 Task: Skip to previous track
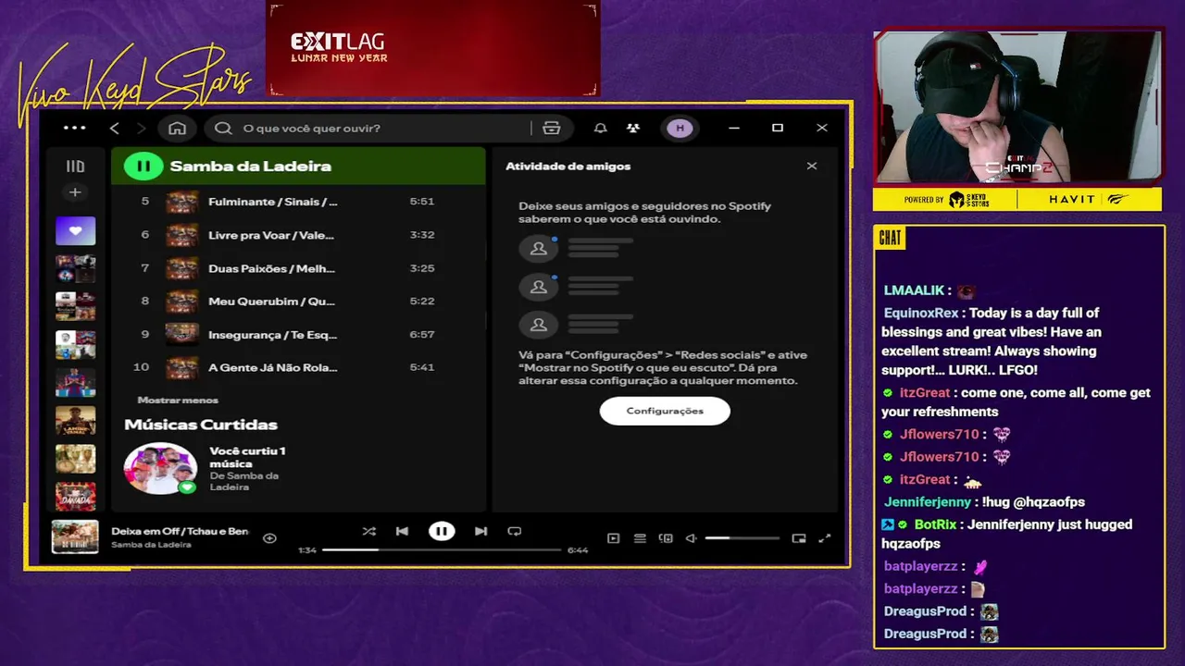(x=402, y=531)
